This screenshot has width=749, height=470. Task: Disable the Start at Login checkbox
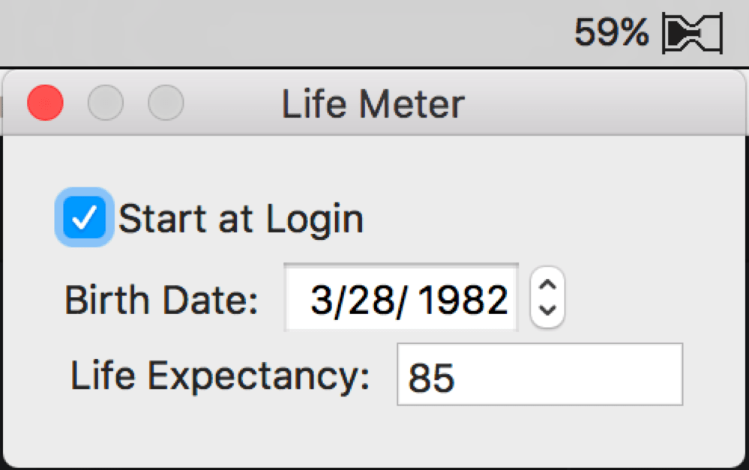coord(84,218)
